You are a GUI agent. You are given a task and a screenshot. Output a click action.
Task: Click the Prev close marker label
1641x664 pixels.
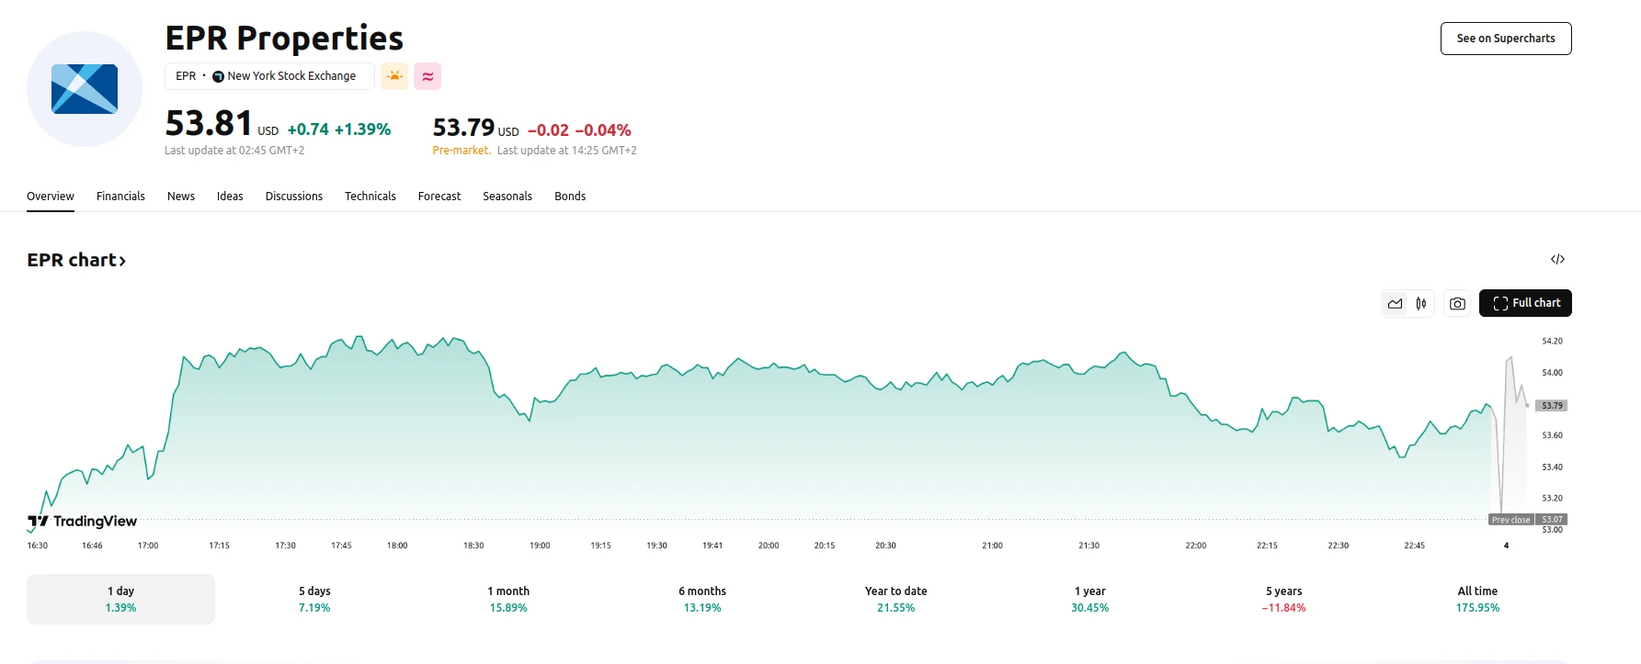[1510, 520]
